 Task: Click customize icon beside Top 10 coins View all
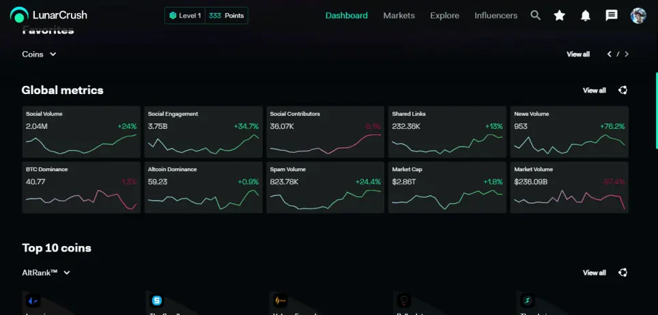click(x=623, y=273)
